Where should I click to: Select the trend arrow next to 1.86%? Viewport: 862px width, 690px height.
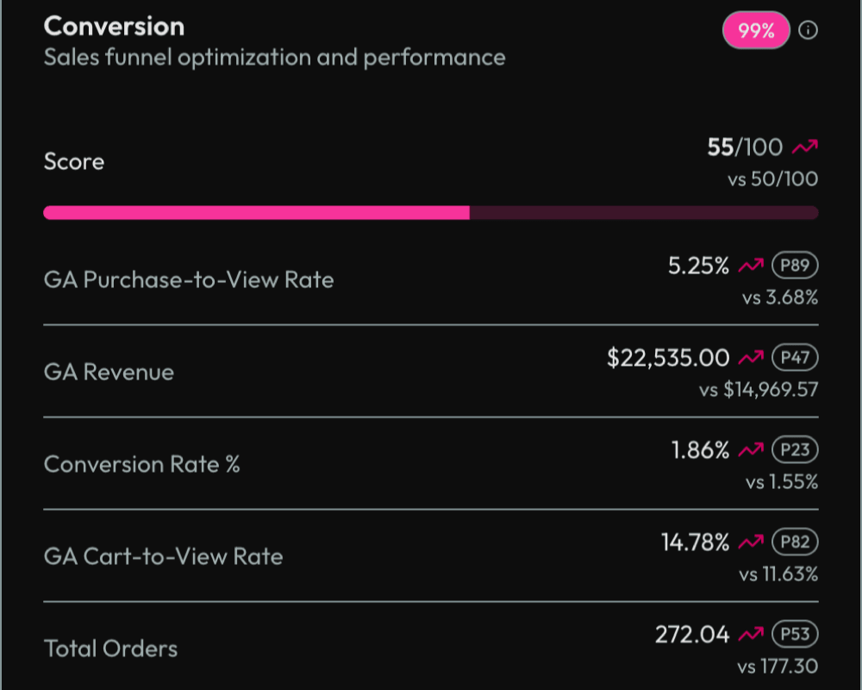(749, 449)
